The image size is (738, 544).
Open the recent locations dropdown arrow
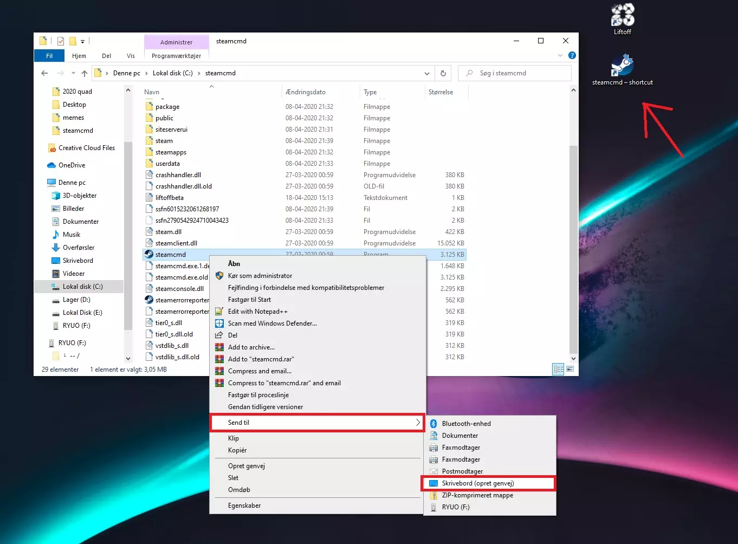[x=73, y=73]
